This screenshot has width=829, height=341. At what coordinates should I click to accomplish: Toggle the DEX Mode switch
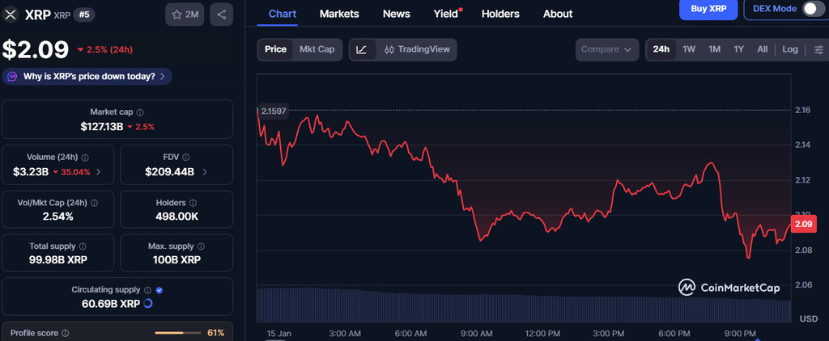click(x=811, y=10)
